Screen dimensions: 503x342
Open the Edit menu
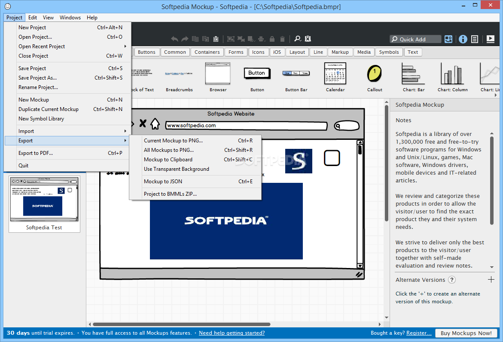(32, 18)
